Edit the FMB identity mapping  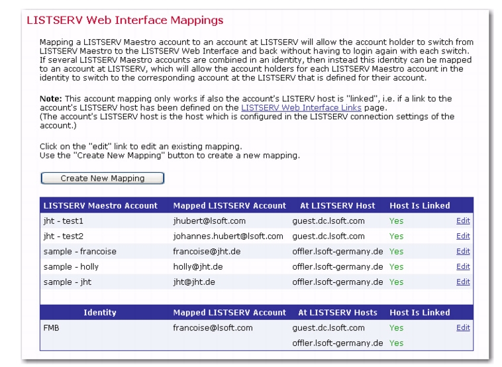pyautogui.click(x=463, y=328)
